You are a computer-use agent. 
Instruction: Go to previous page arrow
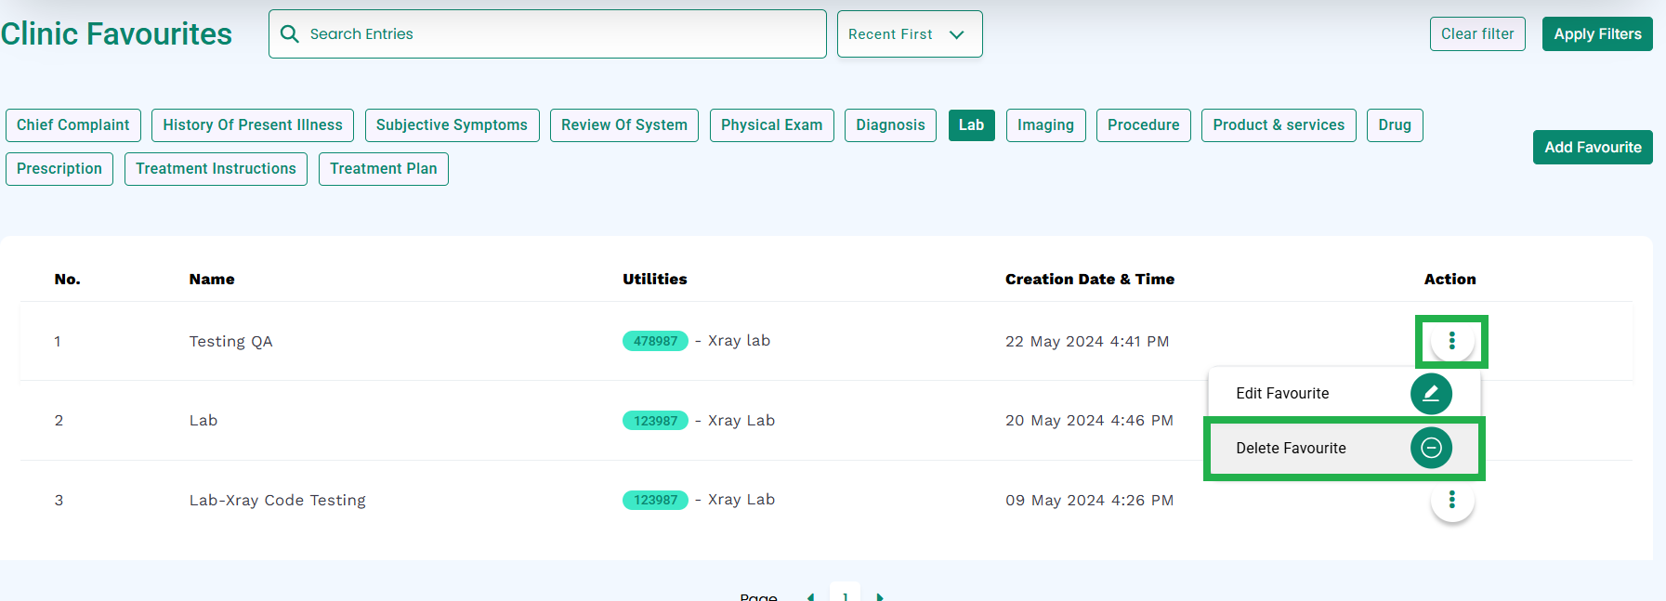tap(810, 596)
